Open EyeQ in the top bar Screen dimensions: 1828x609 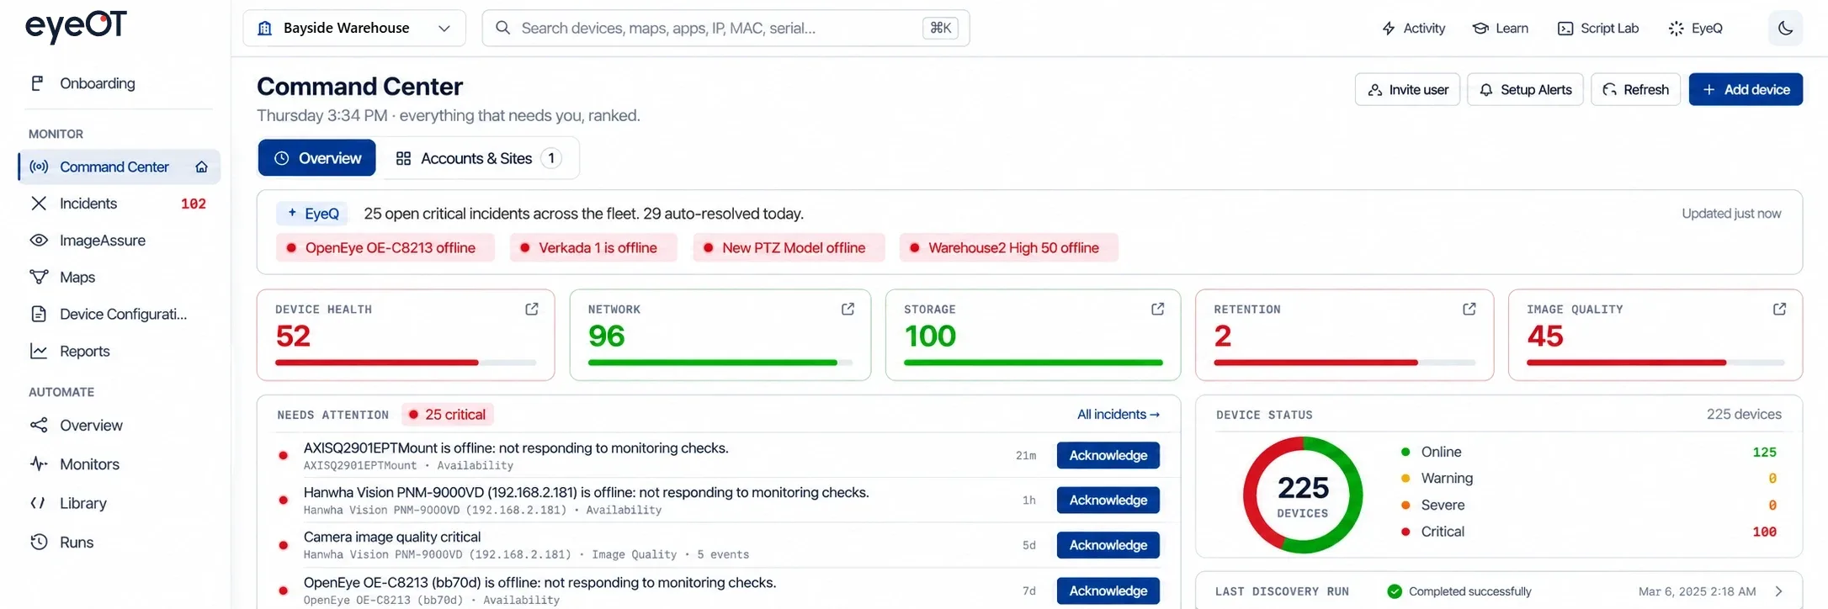[x=1696, y=29]
